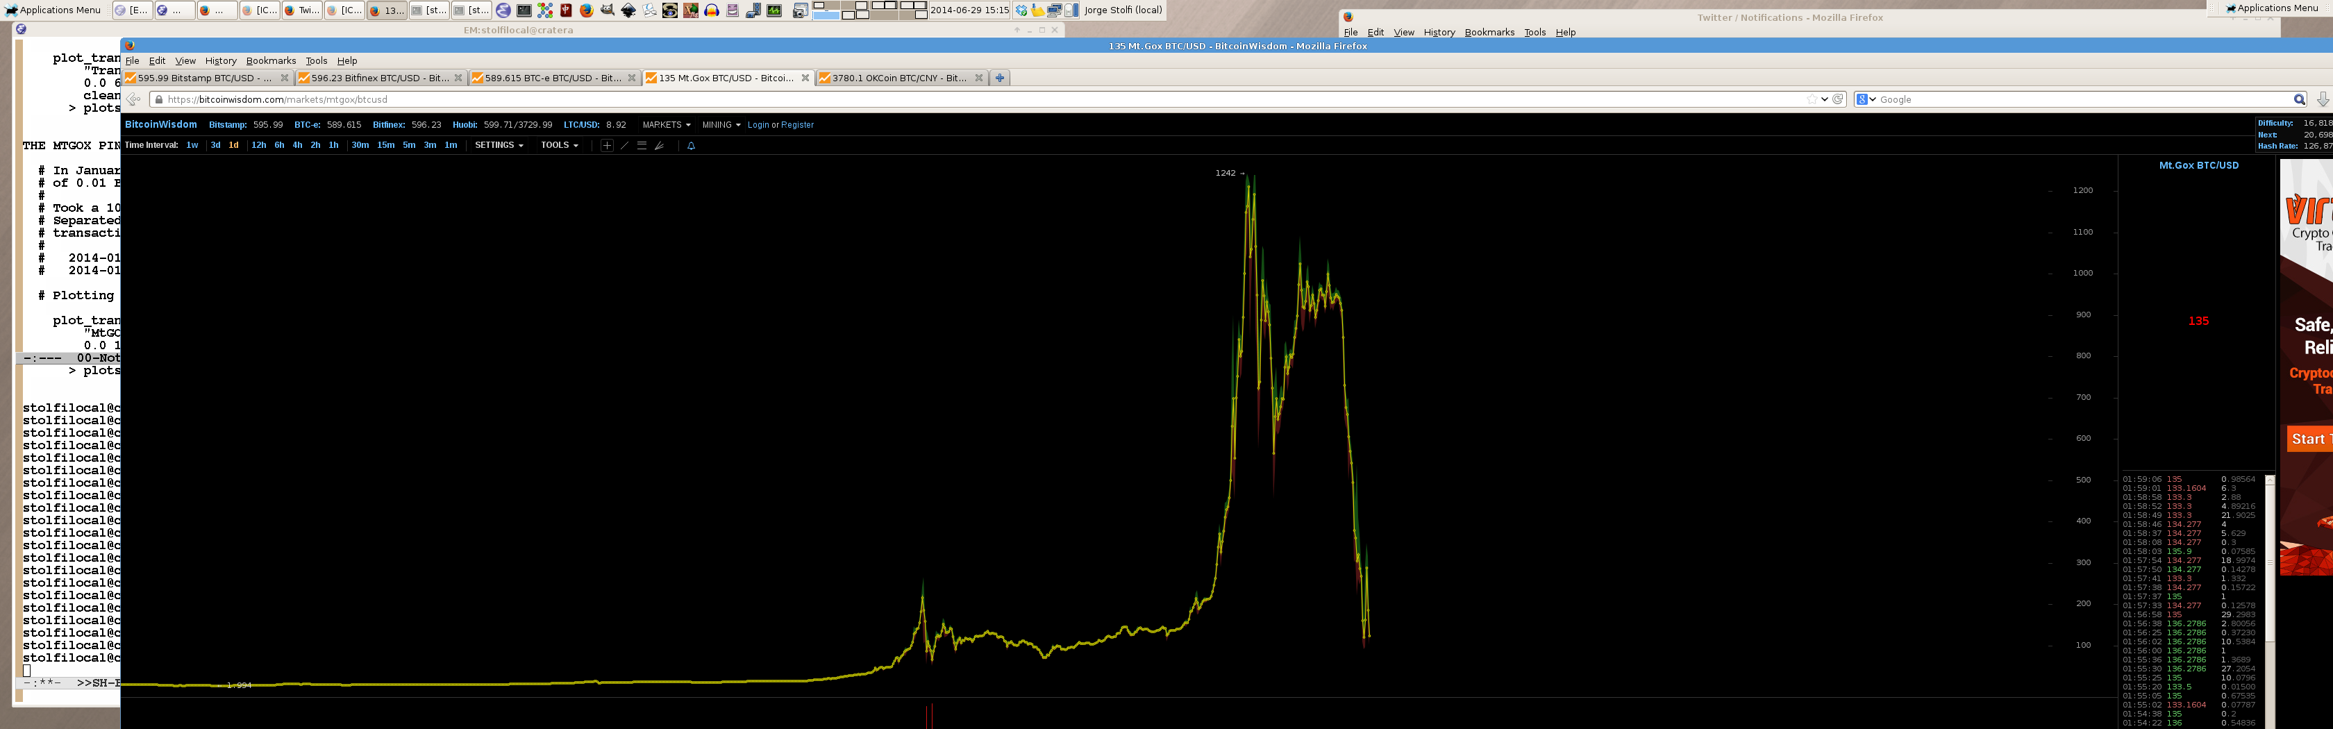Image resolution: width=2333 pixels, height=729 pixels.
Task: Click the Register link
Action: point(797,125)
